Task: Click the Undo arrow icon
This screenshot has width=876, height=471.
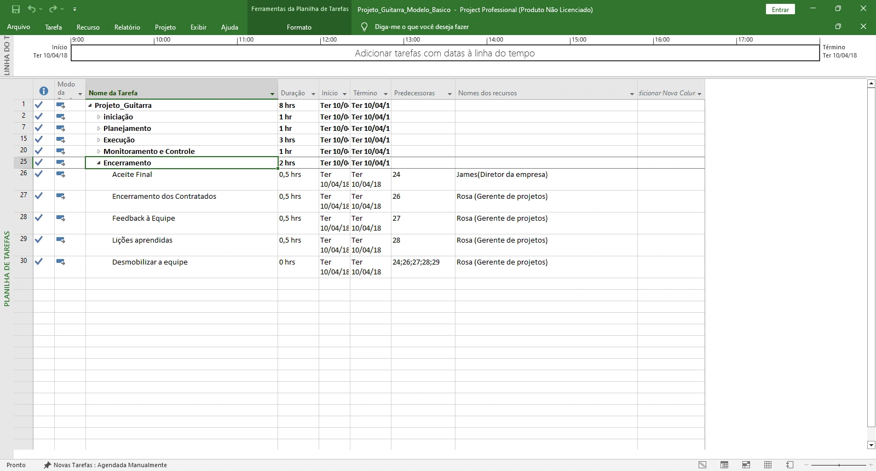Action: (32, 9)
